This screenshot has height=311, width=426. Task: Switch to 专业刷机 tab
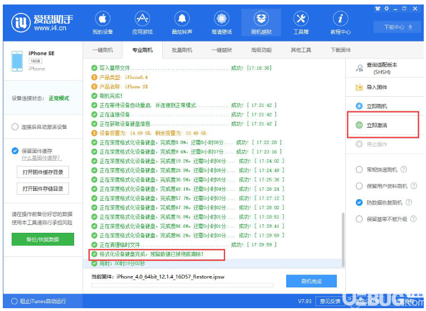tap(143, 50)
